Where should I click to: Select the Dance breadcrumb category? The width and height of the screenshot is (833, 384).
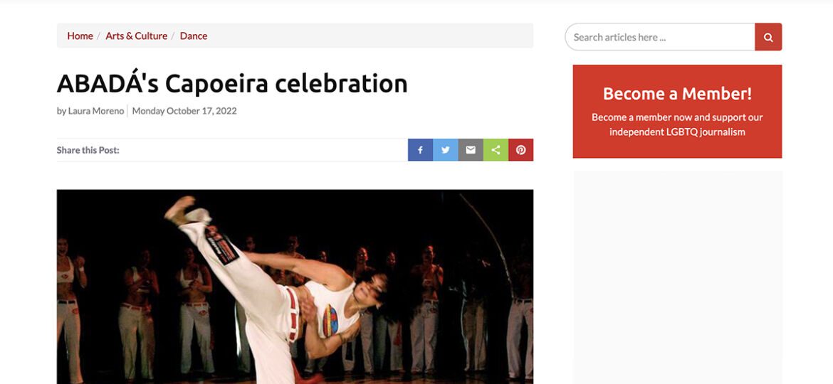[194, 36]
